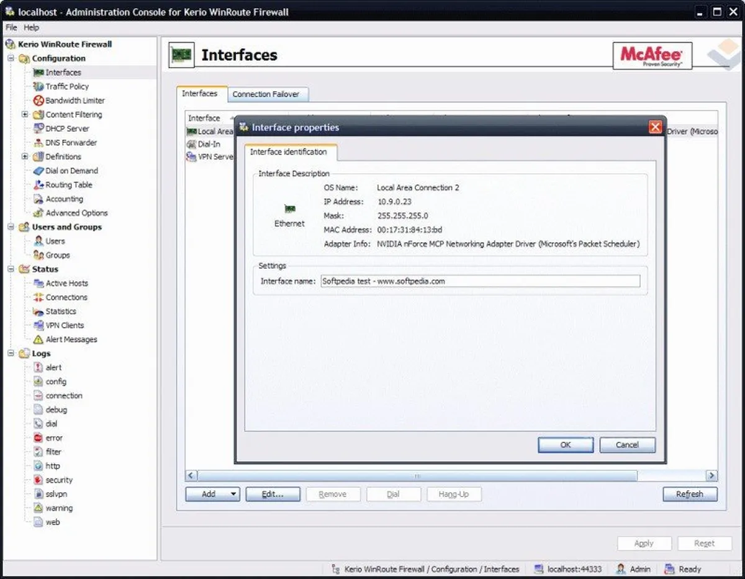Click horizontal scrollbar right arrow
Viewport: 745px width, 579px height.
[712, 476]
